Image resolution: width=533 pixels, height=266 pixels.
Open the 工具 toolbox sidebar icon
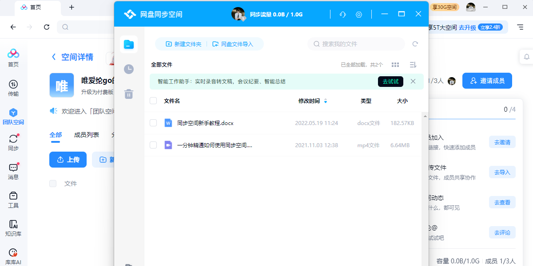point(13,200)
